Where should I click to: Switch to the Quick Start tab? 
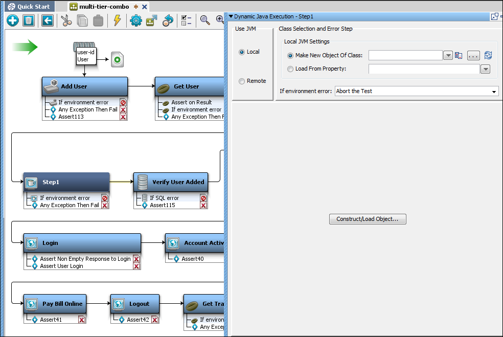[x=29, y=6]
